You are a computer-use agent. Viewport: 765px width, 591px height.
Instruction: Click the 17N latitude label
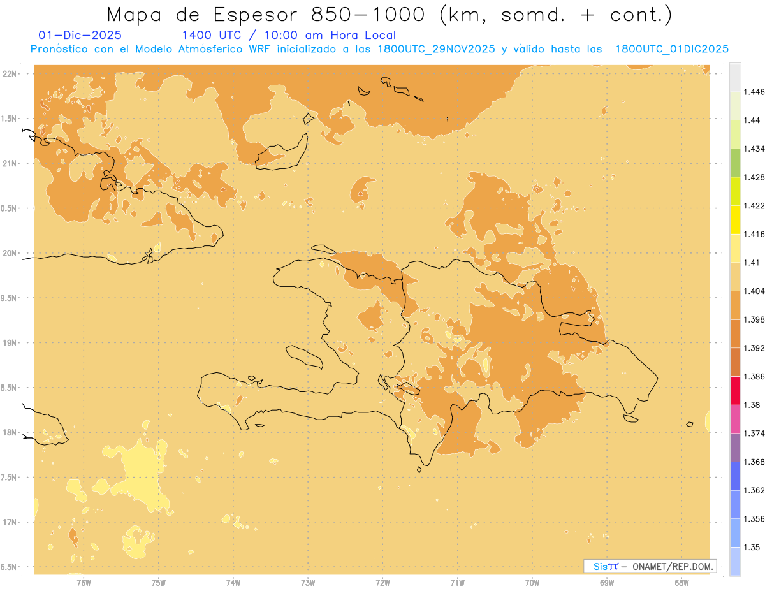point(9,522)
